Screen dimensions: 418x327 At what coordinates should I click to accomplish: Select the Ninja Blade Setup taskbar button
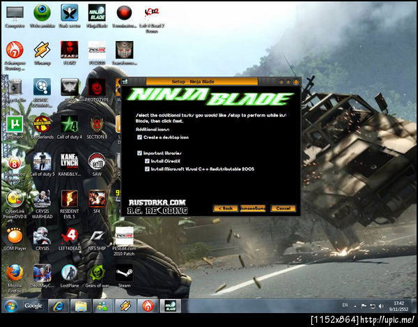[170, 306]
